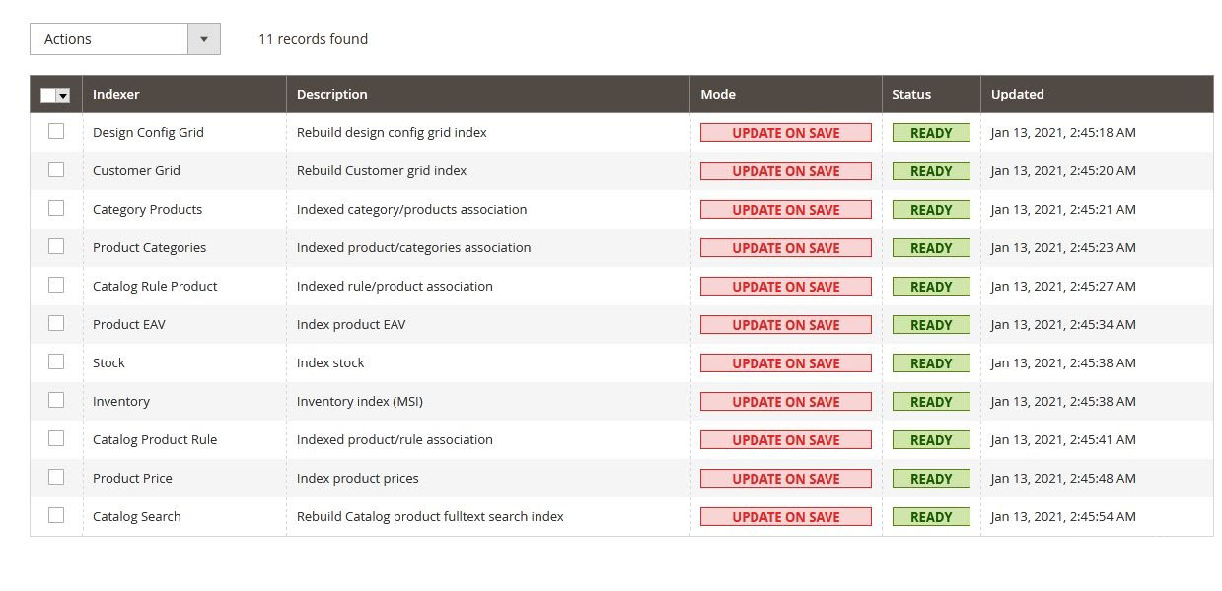1222x591 pixels.
Task: Click the Update on Save badge for Stock
Action: tap(785, 363)
